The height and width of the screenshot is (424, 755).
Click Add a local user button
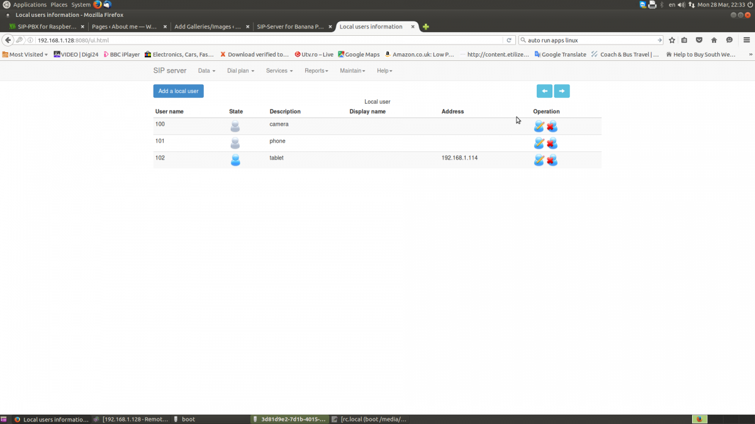178,91
